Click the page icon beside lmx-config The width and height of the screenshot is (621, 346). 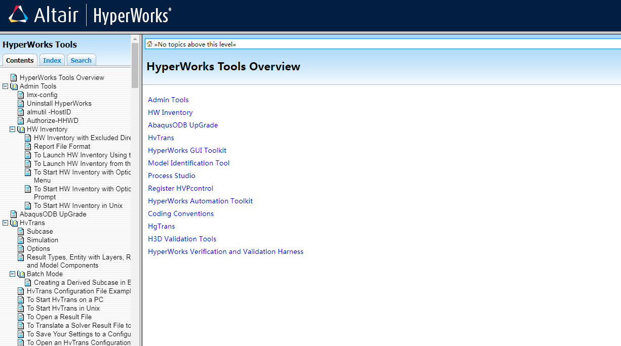click(21, 95)
